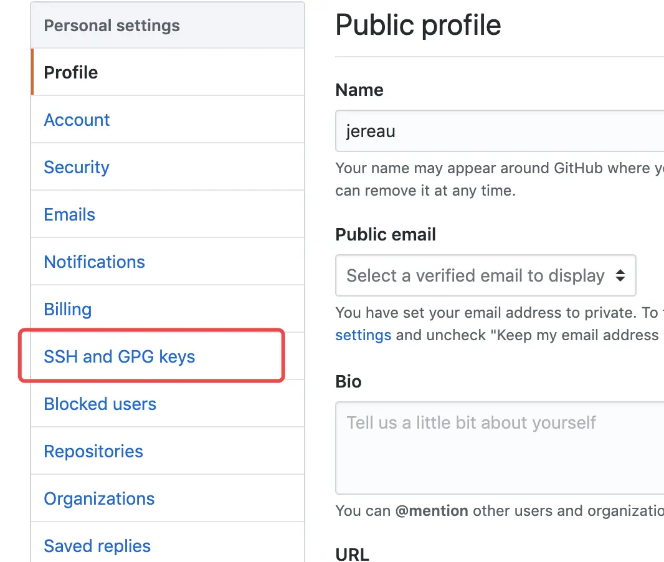Follow the blue settings link
Image resolution: width=664 pixels, height=562 pixels.
pos(363,335)
